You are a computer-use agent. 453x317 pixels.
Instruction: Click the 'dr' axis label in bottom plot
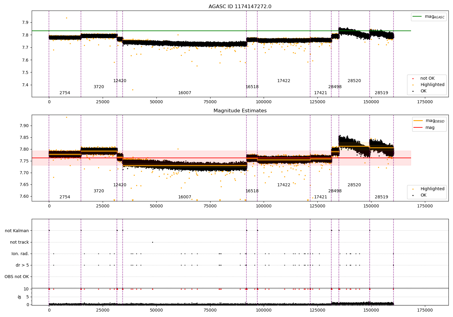point(20,297)
